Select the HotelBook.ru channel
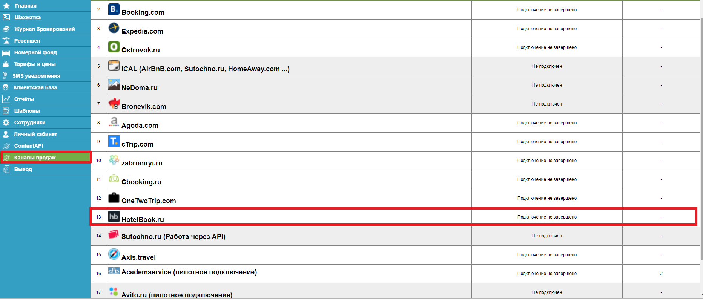Viewport: 703px width, 300px height. (143, 220)
